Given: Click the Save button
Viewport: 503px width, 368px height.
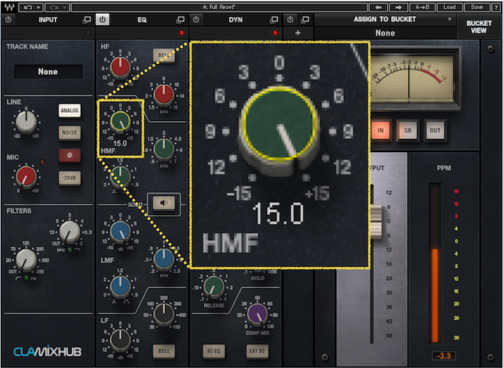Looking at the screenshot, I should pos(476,7).
